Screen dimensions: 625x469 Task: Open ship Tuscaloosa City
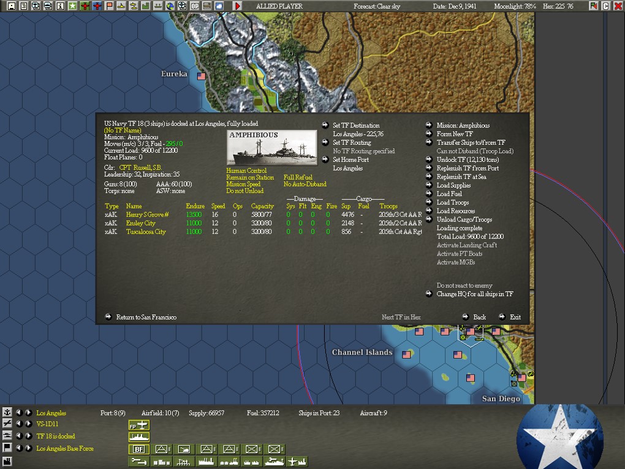[x=146, y=232]
